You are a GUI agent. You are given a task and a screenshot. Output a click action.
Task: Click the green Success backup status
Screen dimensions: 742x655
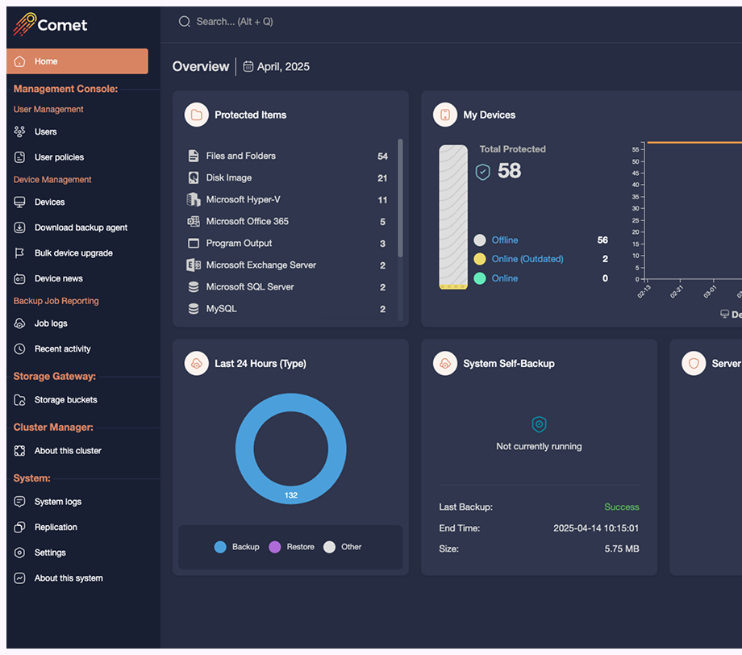(621, 507)
